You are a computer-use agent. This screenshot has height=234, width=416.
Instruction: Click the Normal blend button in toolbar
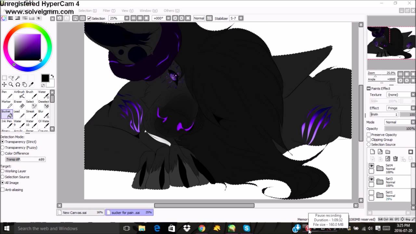[x=199, y=18]
